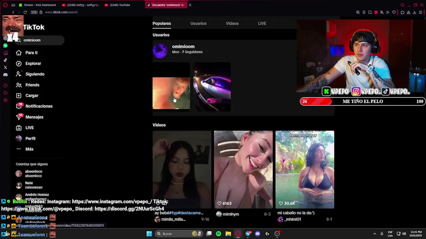Open Notificaciones panel
Viewport: 426px width, 239px height.
click(x=39, y=106)
